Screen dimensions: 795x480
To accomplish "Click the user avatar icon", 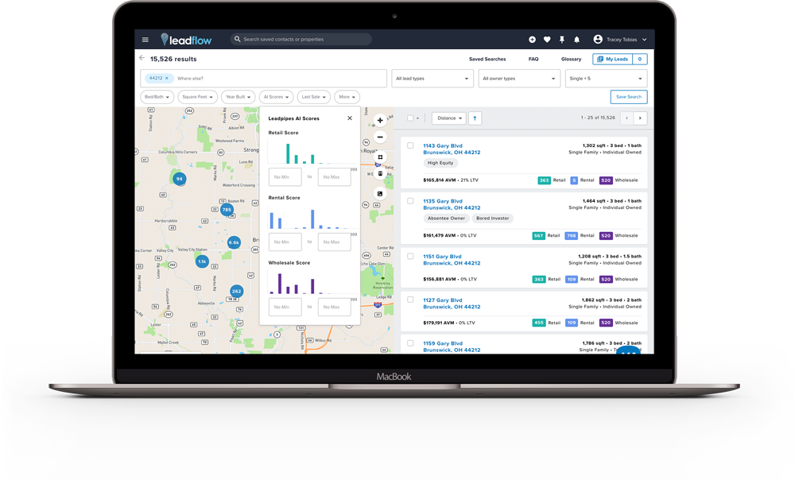I will 598,39.
